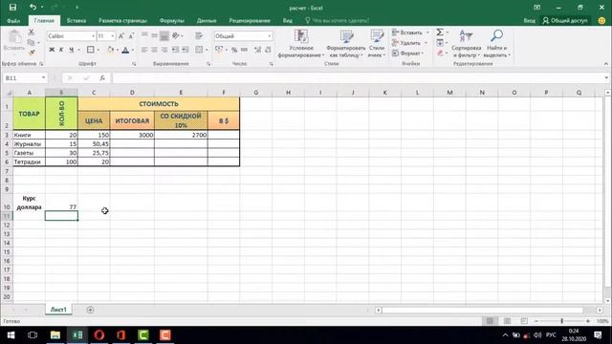This screenshot has width=612, height=344.
Task: Open Найти и выделить menu
Action: pos(497,44)
